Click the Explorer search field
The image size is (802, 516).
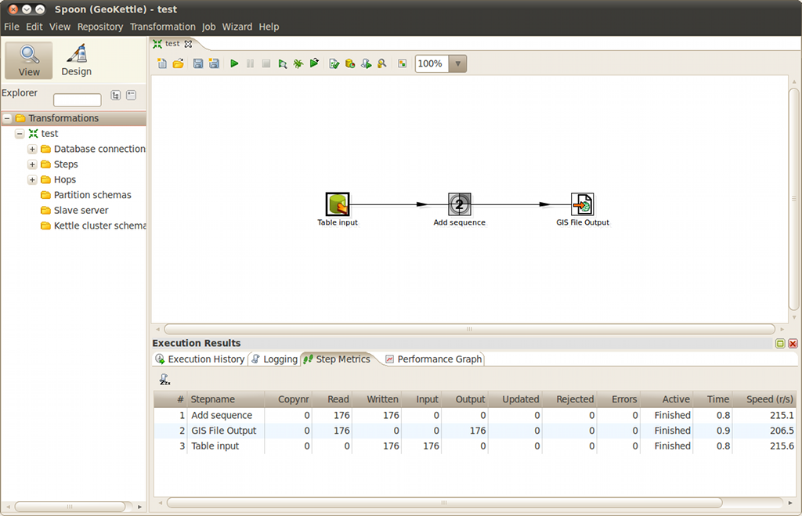(x=78, y=99)
